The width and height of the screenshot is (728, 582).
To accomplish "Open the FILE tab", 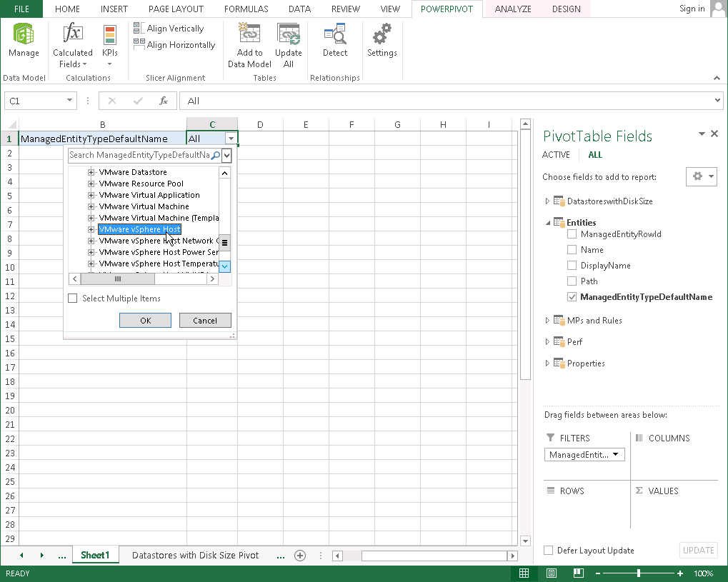I will tap(21, 9).
